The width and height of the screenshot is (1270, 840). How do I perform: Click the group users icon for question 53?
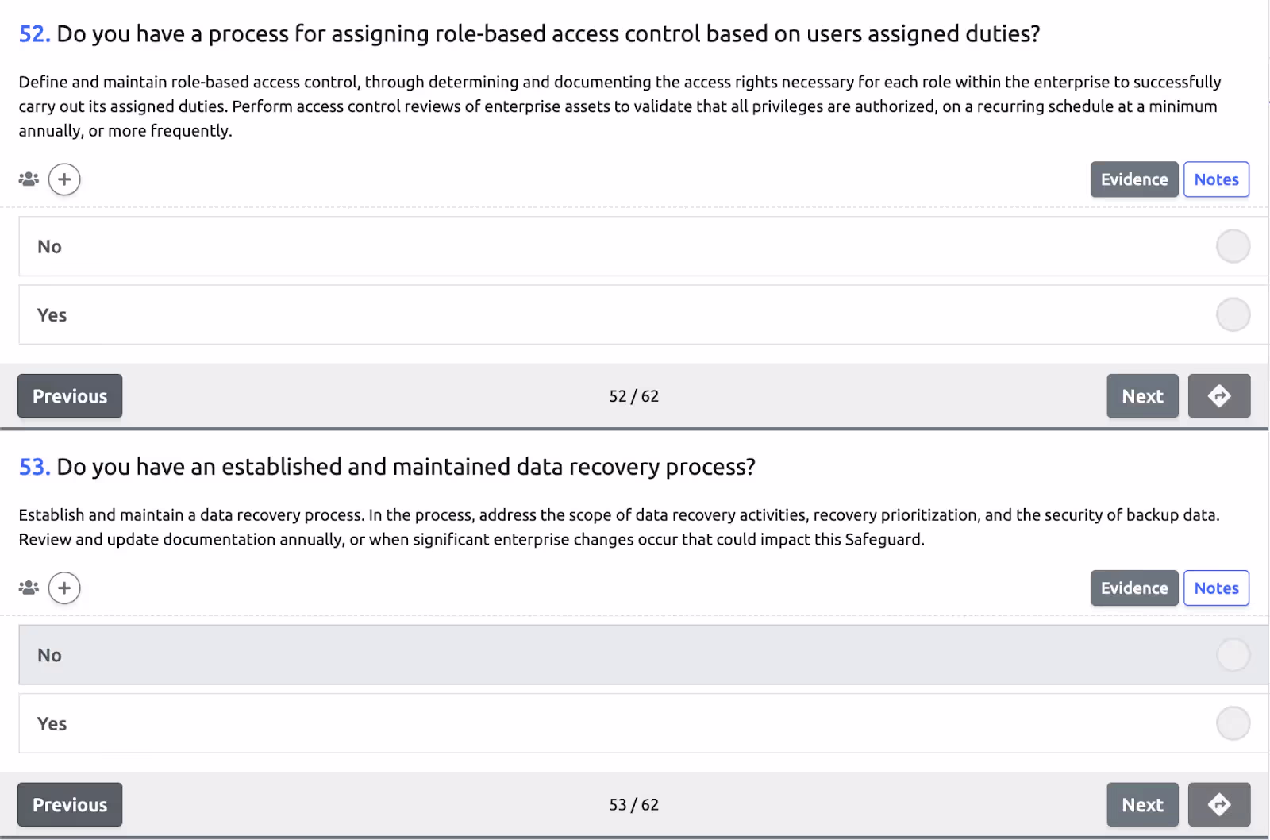pos(29,588)
